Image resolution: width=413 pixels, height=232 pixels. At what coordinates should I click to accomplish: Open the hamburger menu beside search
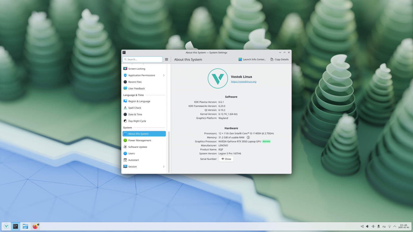point(167,59)
